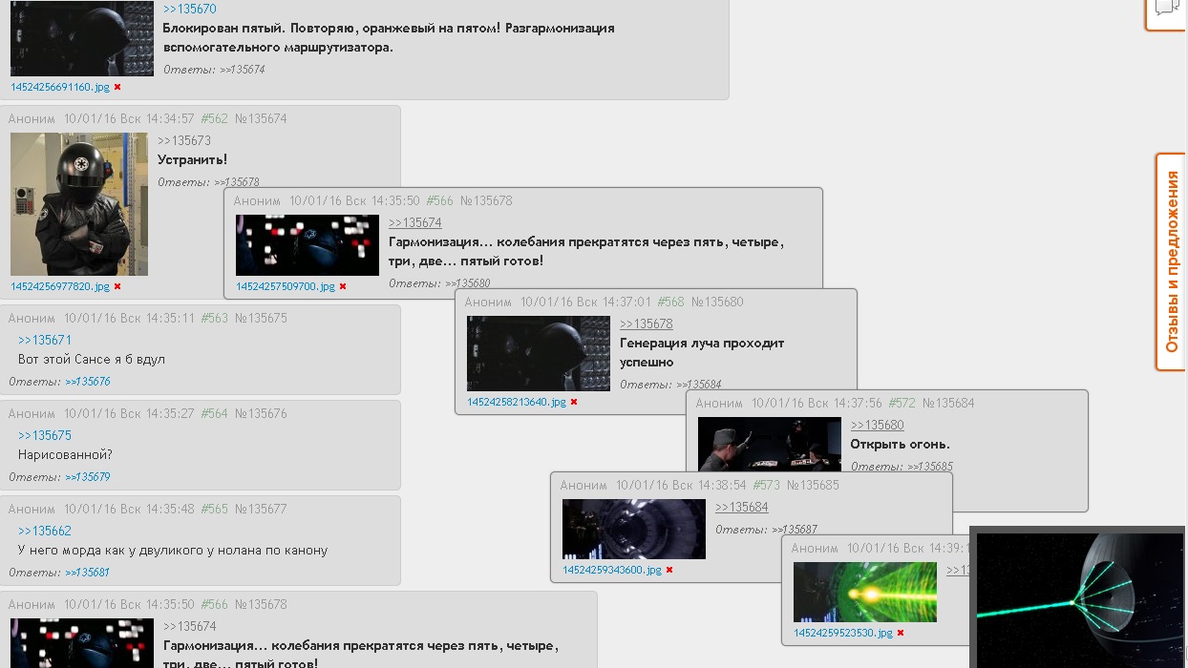The image size is (1188, 668).
Task: Follow reply link >>135674 under Блокирован пятый post
Action: (x=243, y=70)
